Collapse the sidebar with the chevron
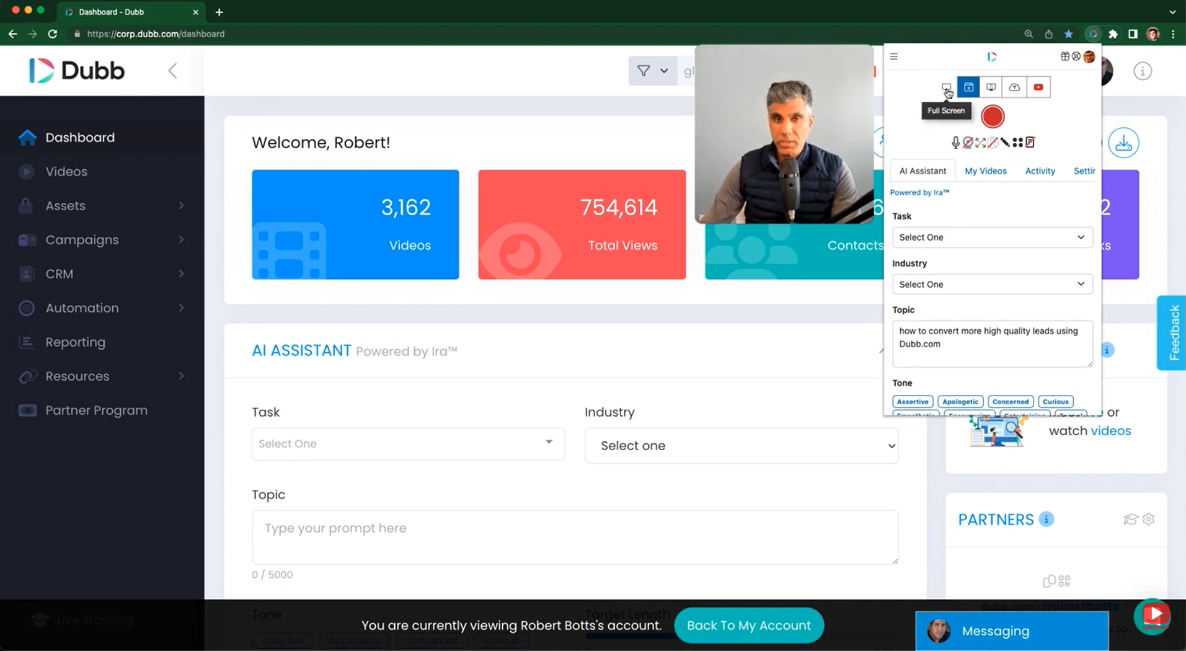The image size is (1186, 651). (172, 71)
